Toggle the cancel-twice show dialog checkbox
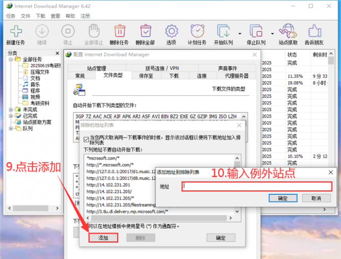This screenshot has height=259, width=341. point(86,140)
